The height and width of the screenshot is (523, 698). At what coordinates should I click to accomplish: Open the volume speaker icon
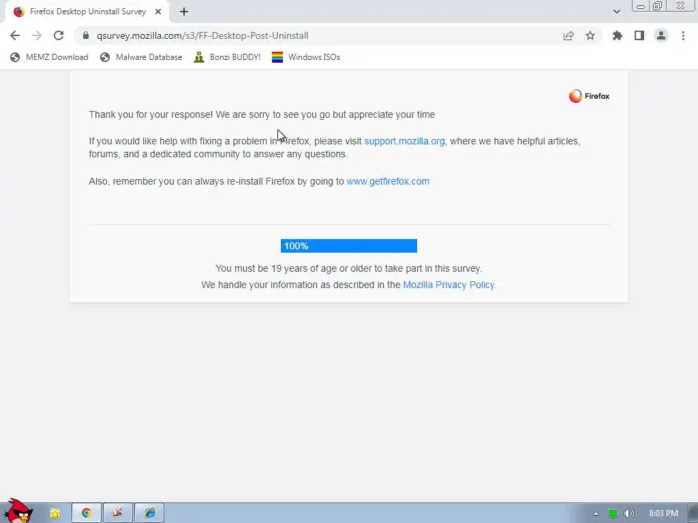[628, 513]
